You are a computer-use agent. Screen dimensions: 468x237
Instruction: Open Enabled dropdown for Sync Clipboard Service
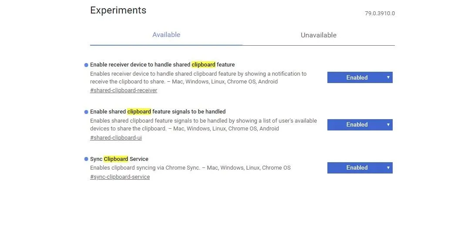[360, 168]
